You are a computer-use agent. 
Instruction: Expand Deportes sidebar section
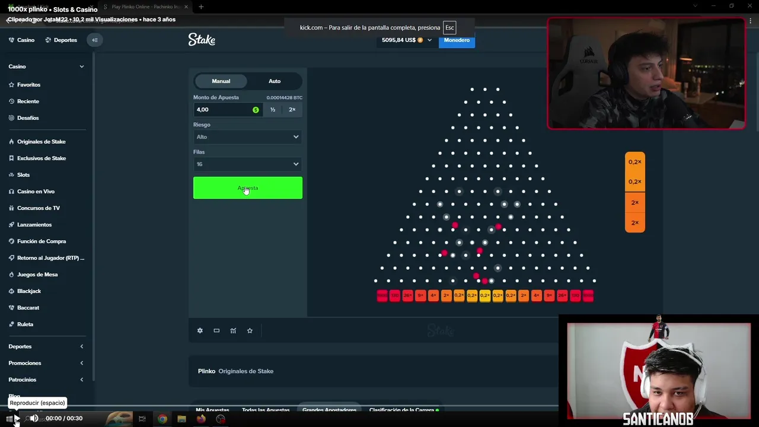pos(81,346)
